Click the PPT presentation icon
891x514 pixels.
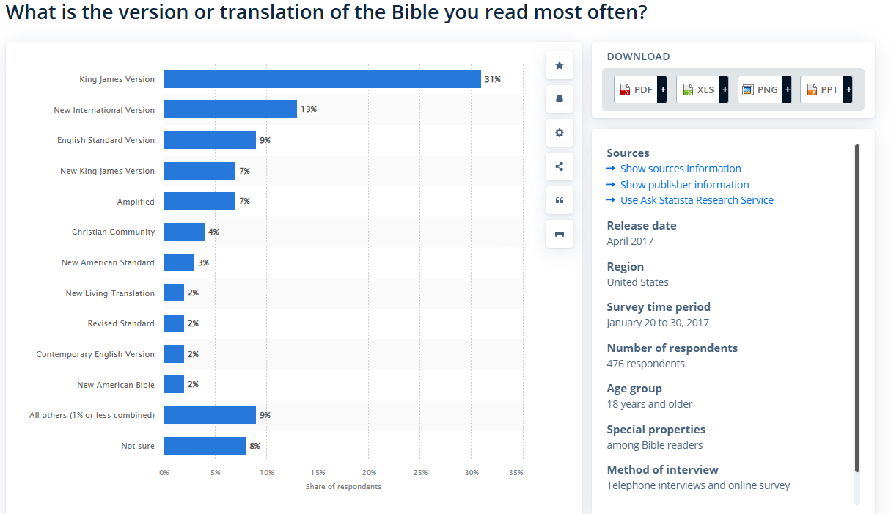pyautogui.click(x=811, y=89)
